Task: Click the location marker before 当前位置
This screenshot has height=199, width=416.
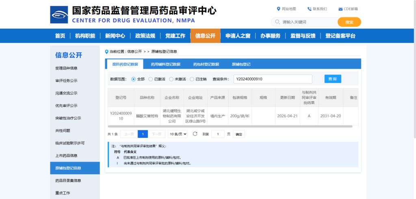Action: (x=107, y=51)
